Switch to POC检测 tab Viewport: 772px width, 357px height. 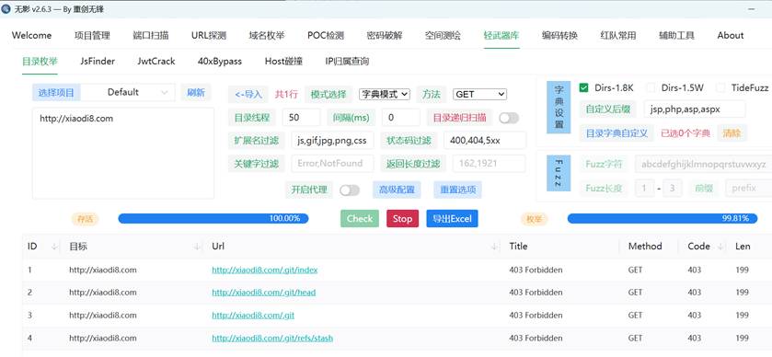click(326, 36)
